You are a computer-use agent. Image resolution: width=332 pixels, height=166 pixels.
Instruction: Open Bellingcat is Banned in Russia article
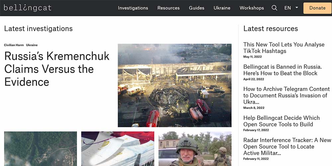[283, 70]
